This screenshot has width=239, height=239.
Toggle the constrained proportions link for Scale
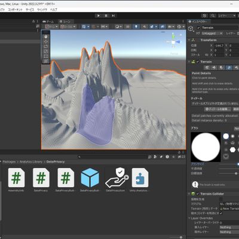tap(207, 55)
